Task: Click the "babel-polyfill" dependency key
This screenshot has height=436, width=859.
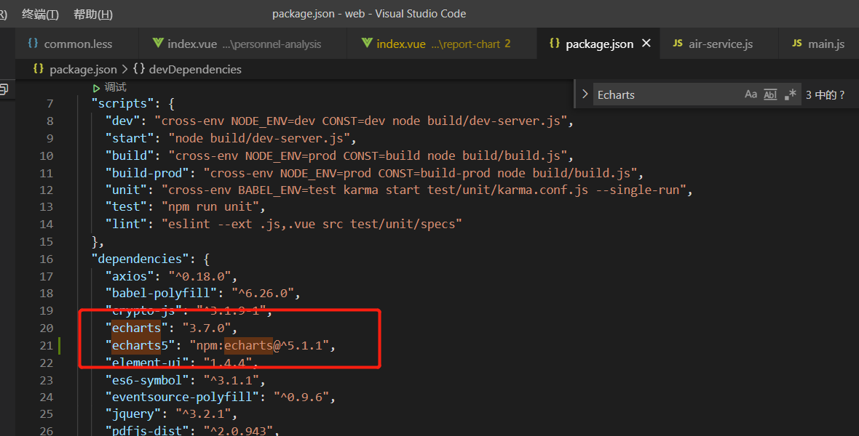Action: (x=161, y=294)
